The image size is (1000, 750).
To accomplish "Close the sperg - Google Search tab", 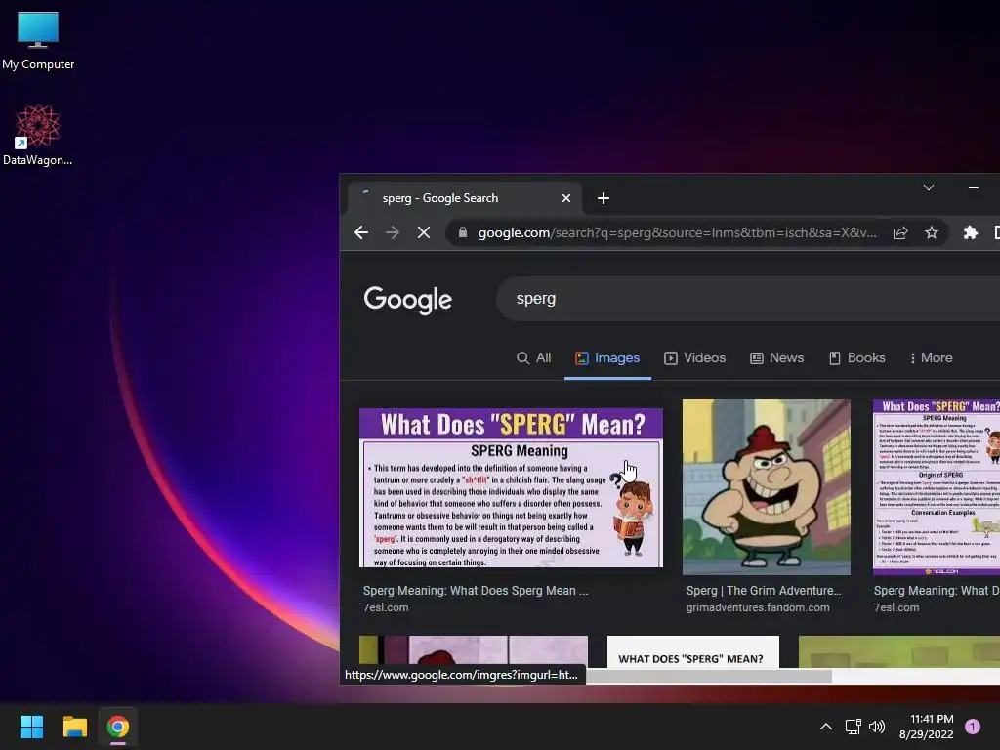I will coord(565,198).
